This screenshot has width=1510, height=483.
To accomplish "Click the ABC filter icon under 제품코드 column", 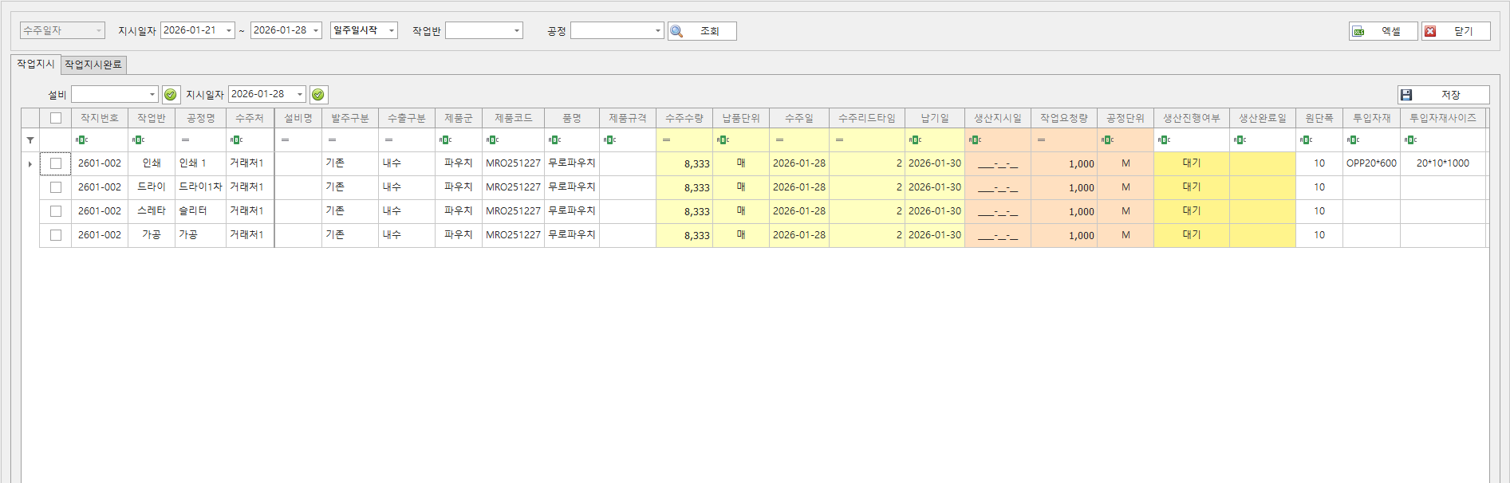I will 492,140.
